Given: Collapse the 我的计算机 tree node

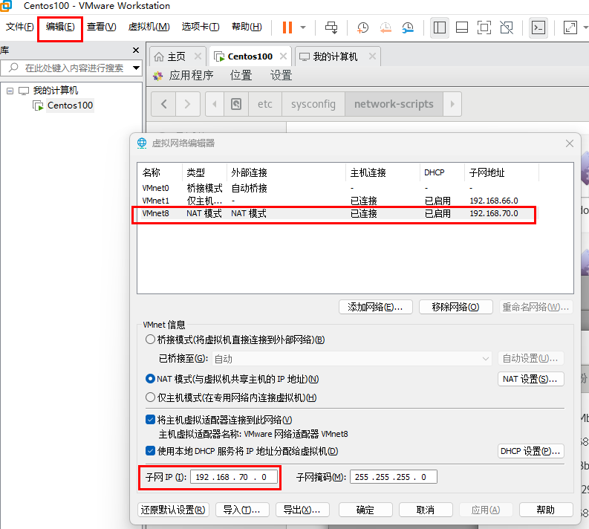Looking at the screenshot, I should (10, 91).
